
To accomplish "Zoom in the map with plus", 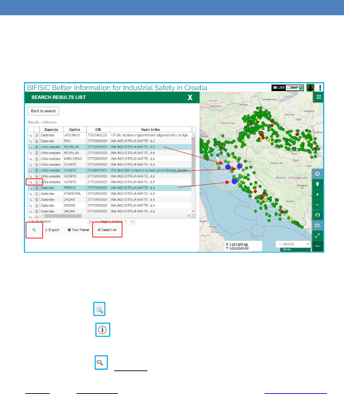I will pyautogui.click(x=317, y=194).
